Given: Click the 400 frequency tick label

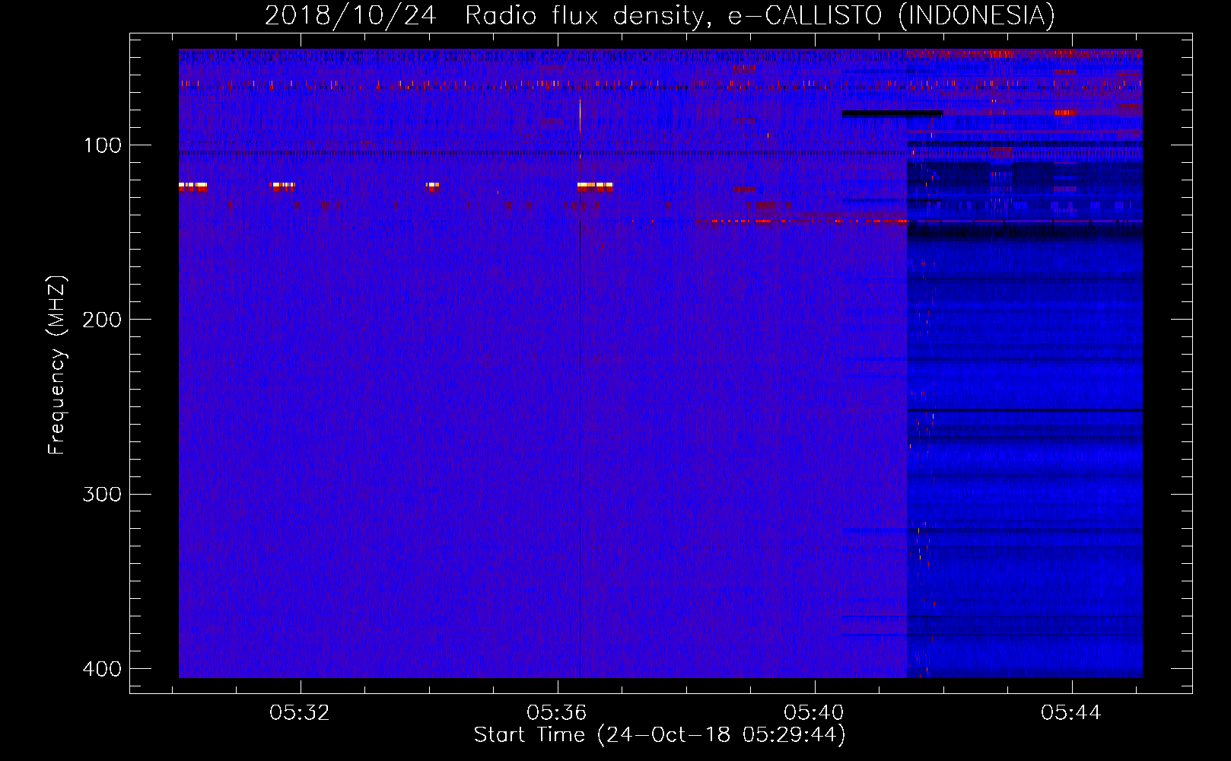Looking at the screenshot, I should tap(103, 669).
